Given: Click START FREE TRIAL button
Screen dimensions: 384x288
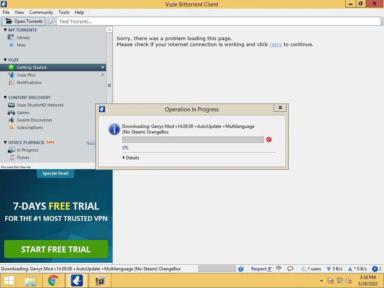Looking at the screenshot, I should point(56,249).
